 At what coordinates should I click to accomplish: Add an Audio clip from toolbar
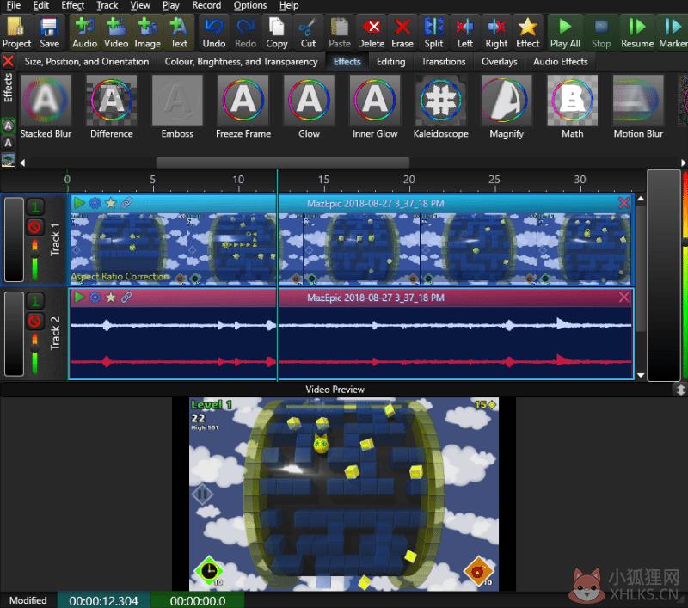(x=84, y=33)
